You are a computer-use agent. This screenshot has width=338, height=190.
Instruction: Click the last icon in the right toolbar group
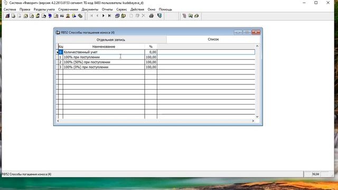pos(196,16)
